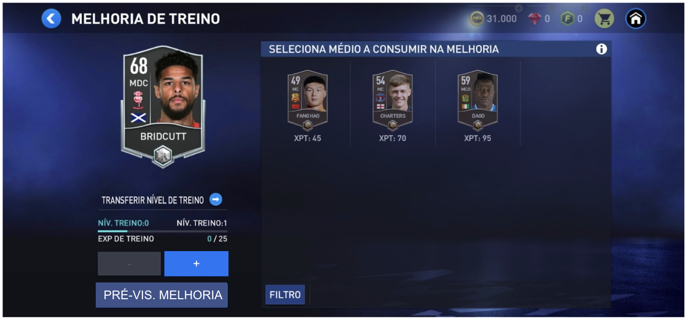Tap the coins balance icon
This screenshot has height=322, width=690.
477,19
